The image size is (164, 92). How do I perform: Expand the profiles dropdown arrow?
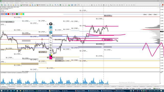pyautogui.click(x=6, y=5)
